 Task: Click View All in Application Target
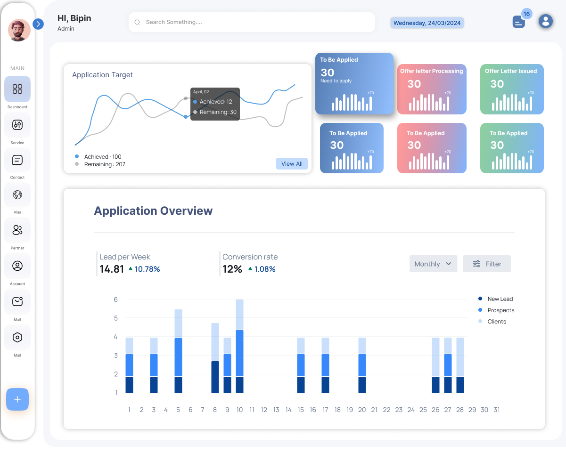292,164
